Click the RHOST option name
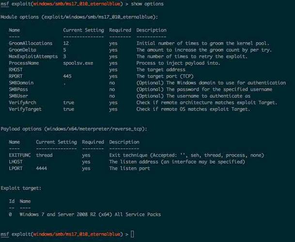The height and width of the screenshot is (242, 295). [x=17, y=70]
